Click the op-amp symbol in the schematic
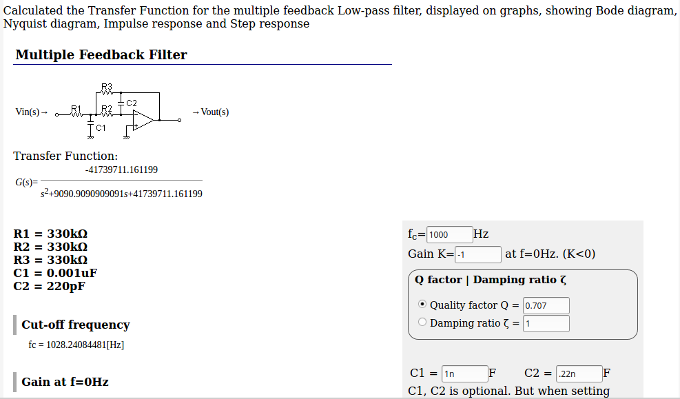Image resolution: width=680 pixels, height=399 pixels. (x=143, y=120)
